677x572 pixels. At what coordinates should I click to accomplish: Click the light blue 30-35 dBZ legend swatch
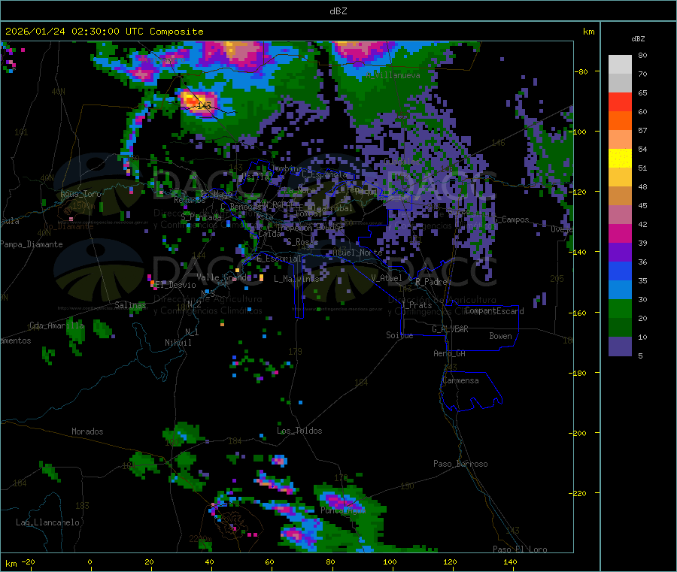click(620, 290)
